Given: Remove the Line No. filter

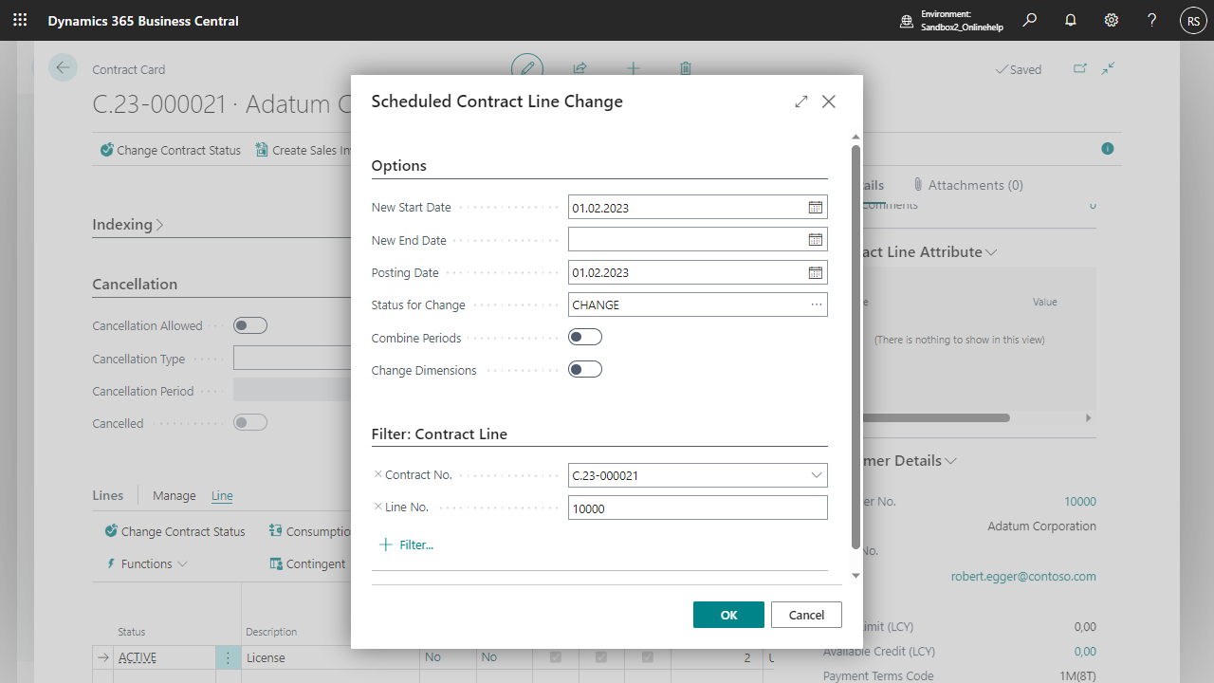Looking at the screenshot, I should click(377, 507).
